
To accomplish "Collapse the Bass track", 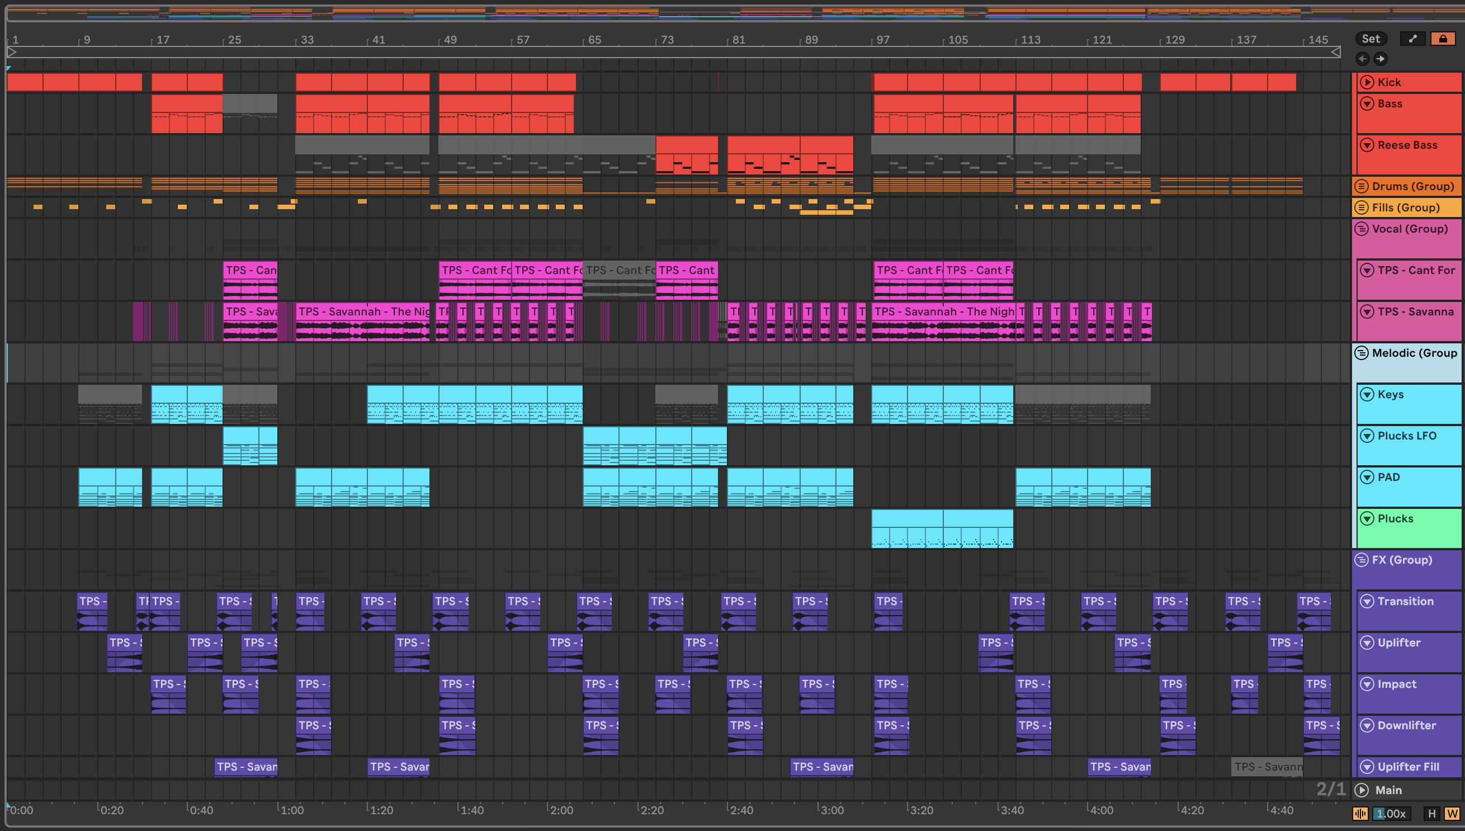I will click(1367, 103).
